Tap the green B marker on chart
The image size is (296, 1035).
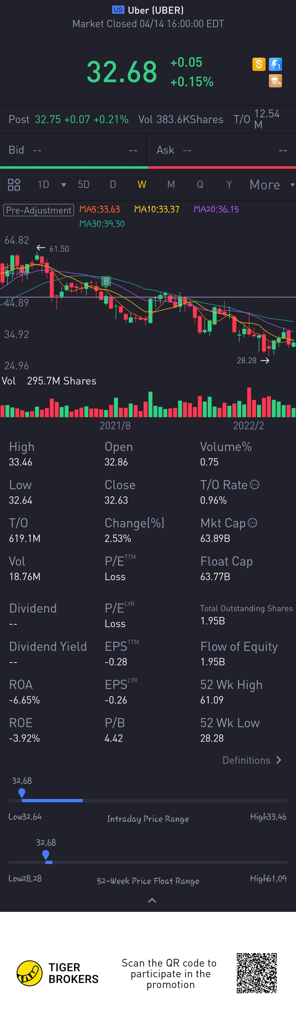[x=106, y=281]
